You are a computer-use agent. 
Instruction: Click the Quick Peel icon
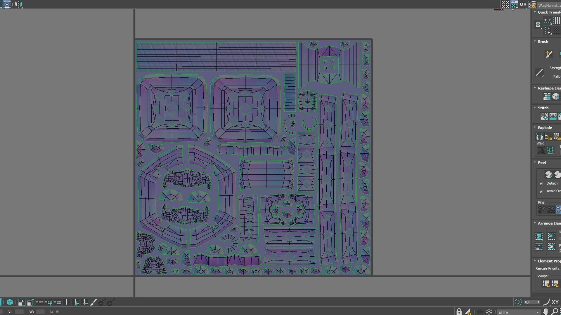[548, 175]
